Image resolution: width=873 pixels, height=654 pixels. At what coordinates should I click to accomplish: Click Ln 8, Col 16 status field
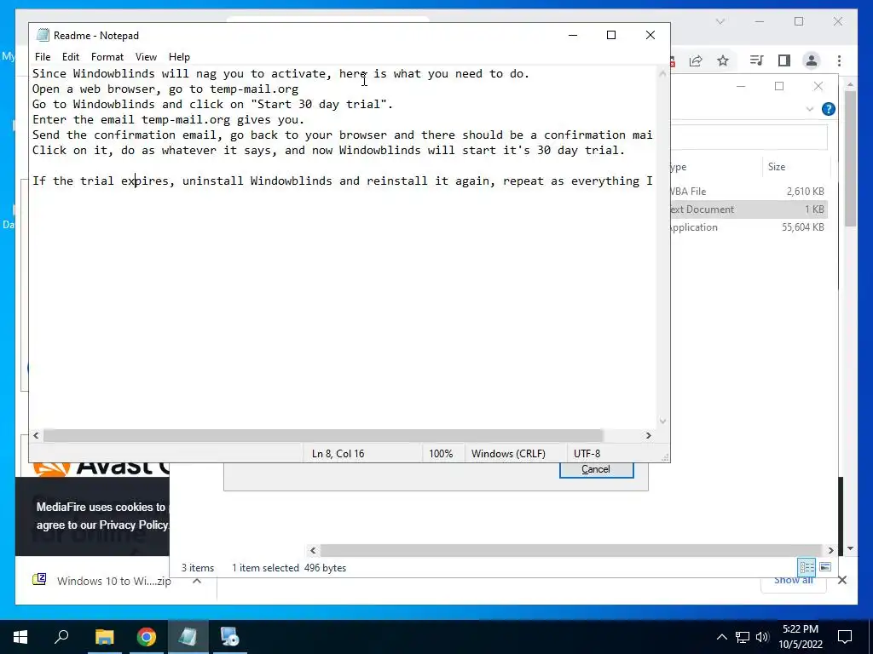coord(338,454)
